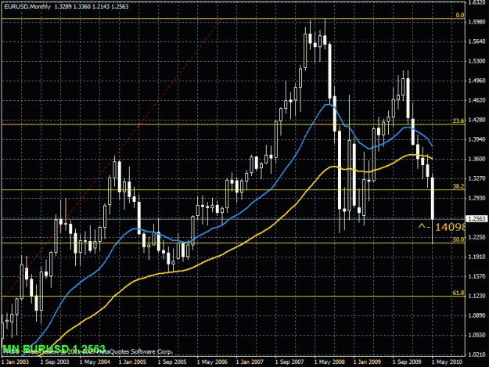Click the 1.0550 price axis label
The width and height of the screenshot is (489, 367).
click(476, 335)
